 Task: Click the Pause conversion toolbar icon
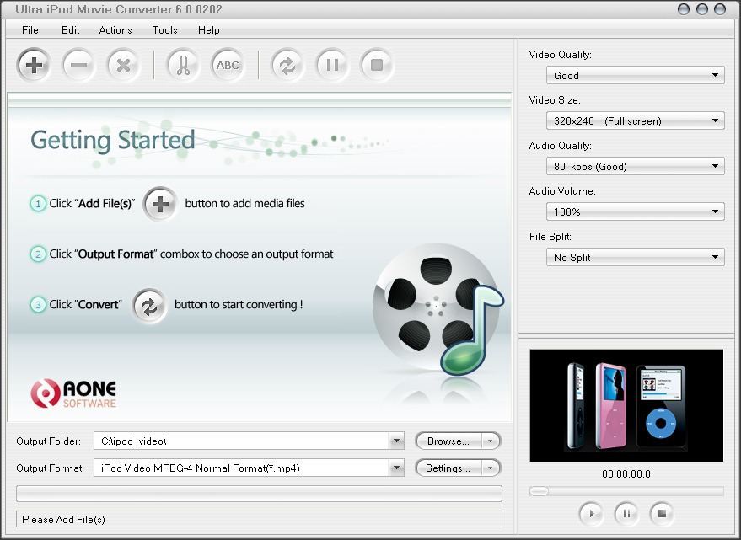coord(332,65)
